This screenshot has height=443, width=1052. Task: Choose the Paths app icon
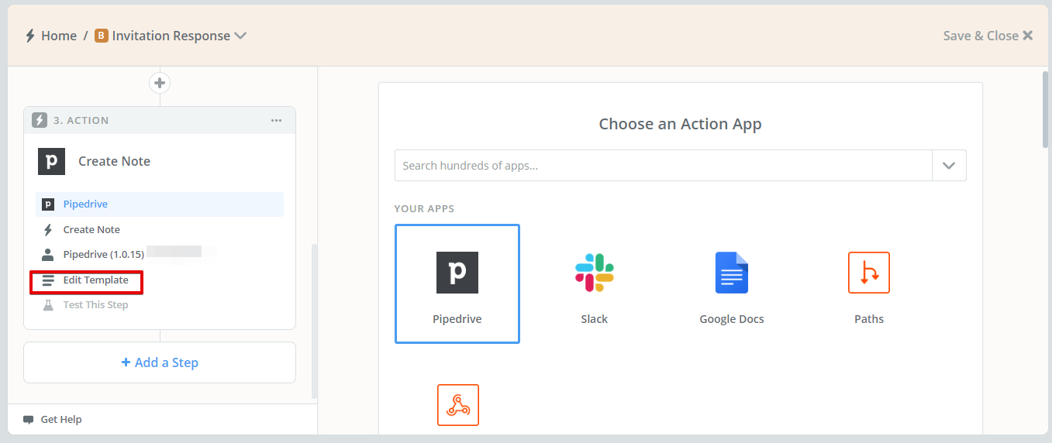point(869,273)
